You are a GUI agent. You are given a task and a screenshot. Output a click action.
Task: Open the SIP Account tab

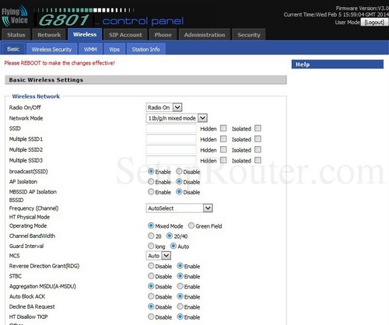click(125, 35)
